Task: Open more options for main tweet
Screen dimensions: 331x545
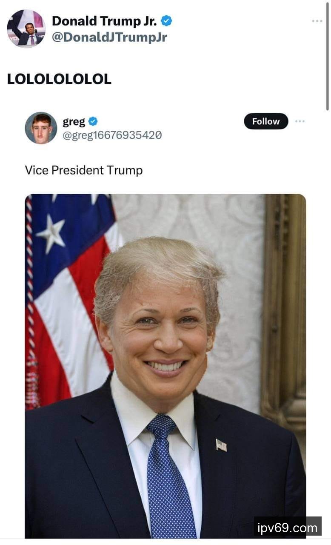Action: (317, 21)
